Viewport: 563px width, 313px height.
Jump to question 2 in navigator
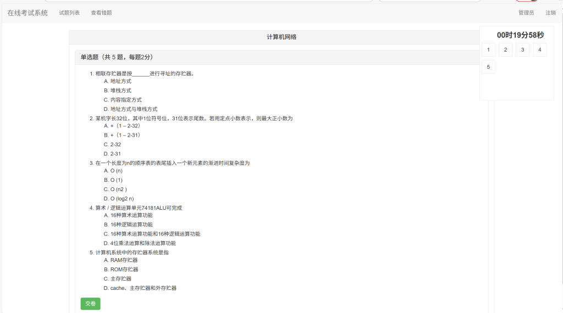point(506,50)
